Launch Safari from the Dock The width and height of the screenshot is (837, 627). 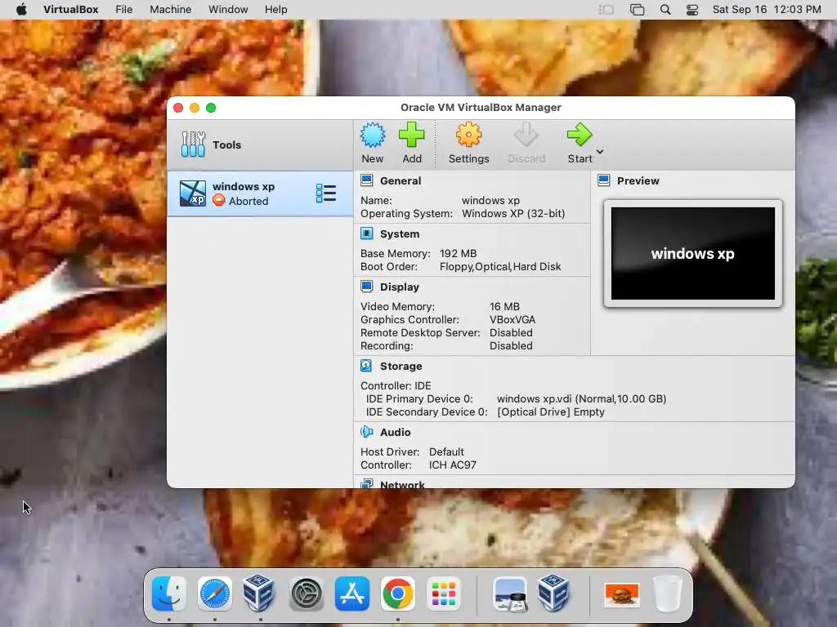click(215, 594)
